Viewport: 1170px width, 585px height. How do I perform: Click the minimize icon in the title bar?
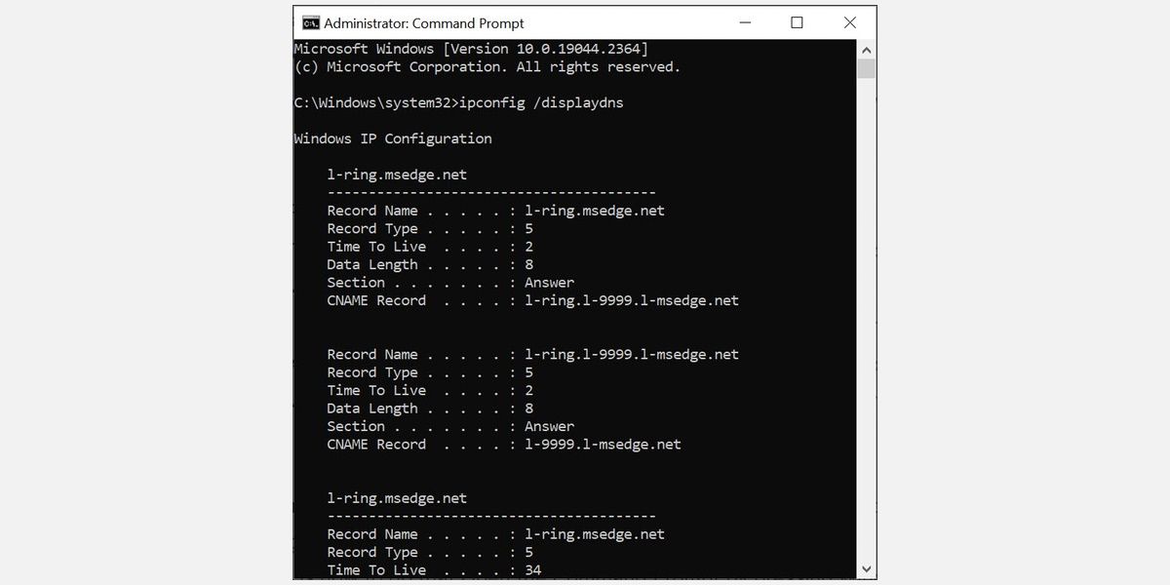pyautogui.click(x=744, y=21)
